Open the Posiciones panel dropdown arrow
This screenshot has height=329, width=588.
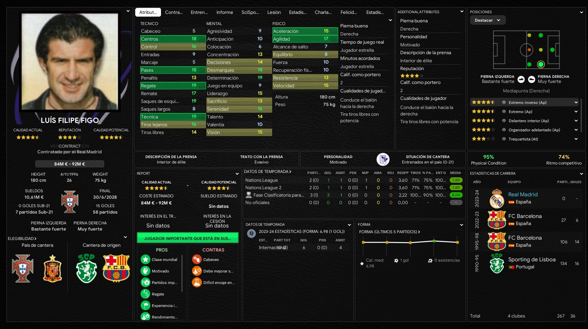(582, 12)
